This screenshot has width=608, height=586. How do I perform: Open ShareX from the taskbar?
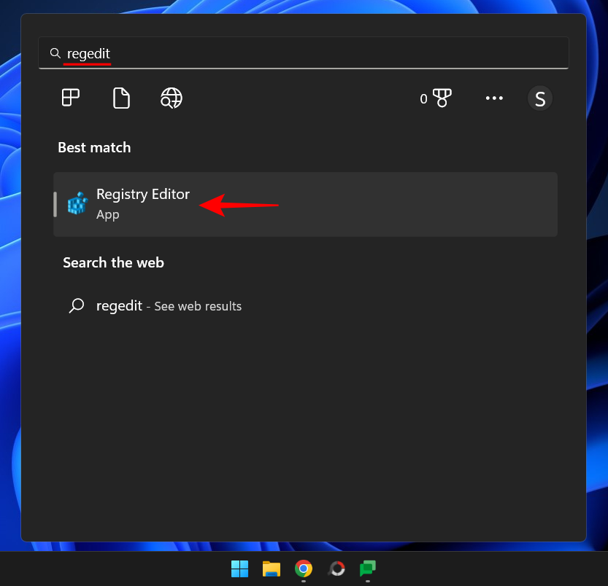tap(336, 569)
